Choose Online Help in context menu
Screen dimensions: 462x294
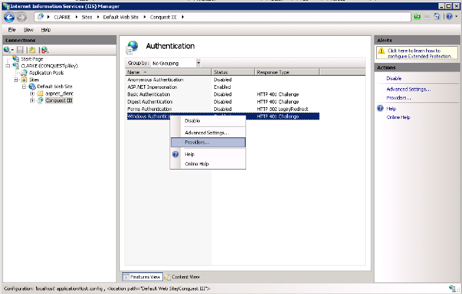208,164
